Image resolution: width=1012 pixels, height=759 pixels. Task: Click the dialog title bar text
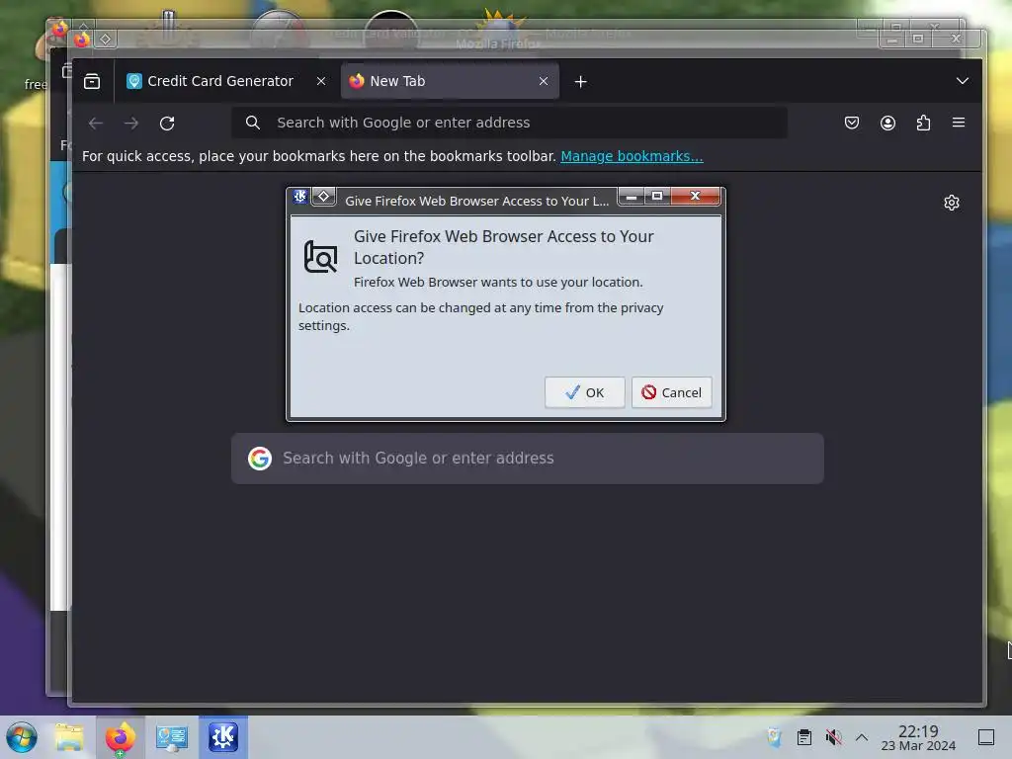[476, 201]
